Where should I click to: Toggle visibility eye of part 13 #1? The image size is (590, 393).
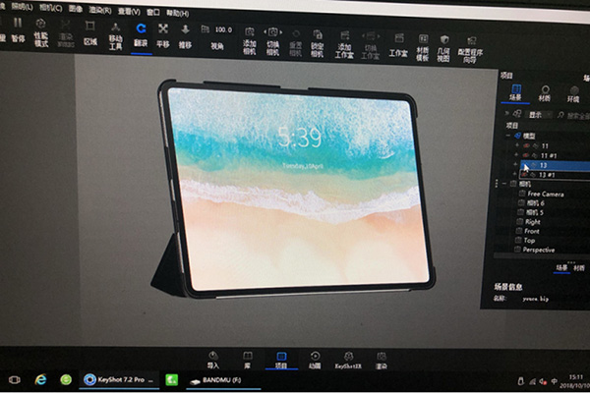point(524,175)
